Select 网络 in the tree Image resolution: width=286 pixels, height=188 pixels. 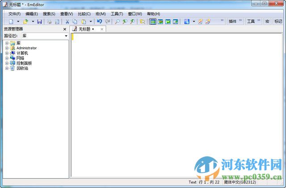[x=20, y=58]
